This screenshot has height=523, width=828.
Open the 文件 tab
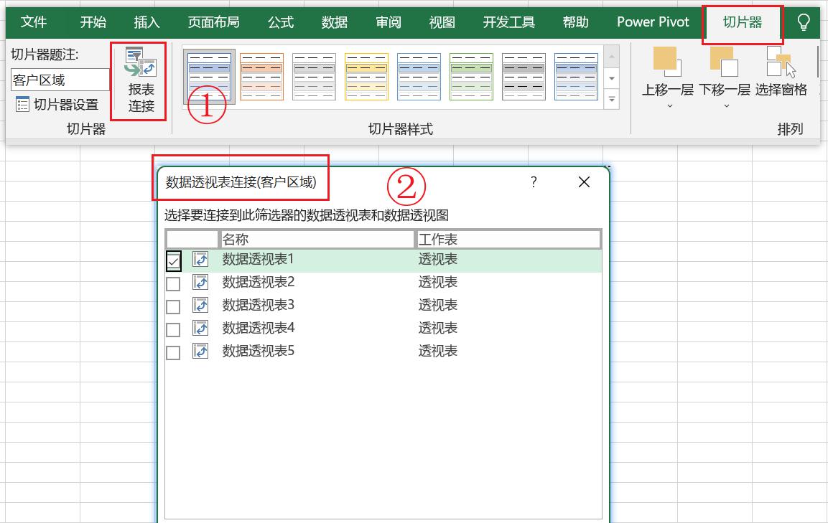[34, 22]
